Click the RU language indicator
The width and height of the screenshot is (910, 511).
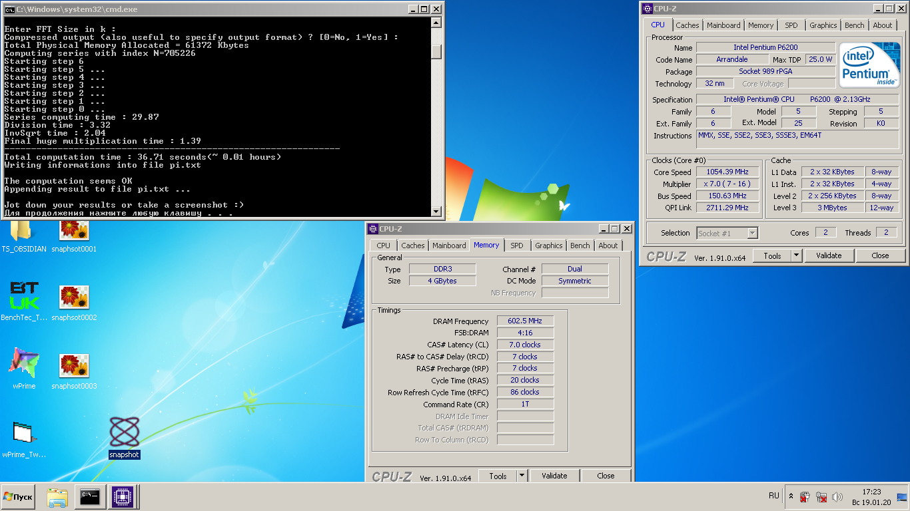[x=773, y=496]
